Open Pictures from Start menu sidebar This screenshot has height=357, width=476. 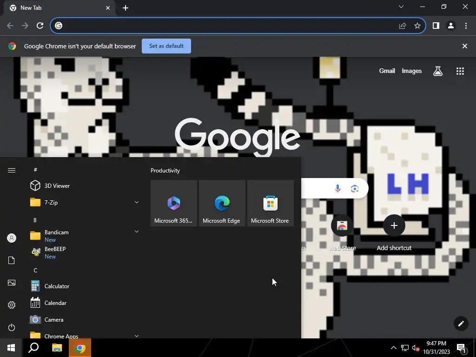click(x=12, y=283)
